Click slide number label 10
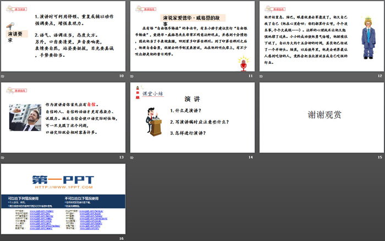This screenshot has width=385, height=241. click(122, 76)
